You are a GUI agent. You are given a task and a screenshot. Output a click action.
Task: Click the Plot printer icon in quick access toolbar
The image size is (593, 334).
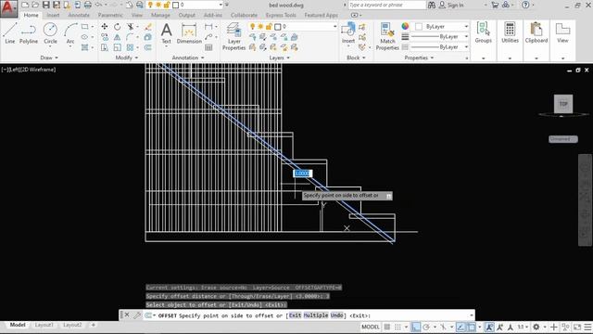pos(87,5)
